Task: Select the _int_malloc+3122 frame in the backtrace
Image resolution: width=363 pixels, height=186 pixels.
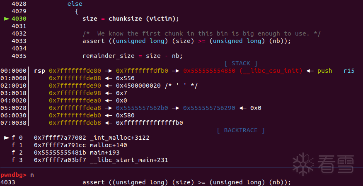Action: 119,137
